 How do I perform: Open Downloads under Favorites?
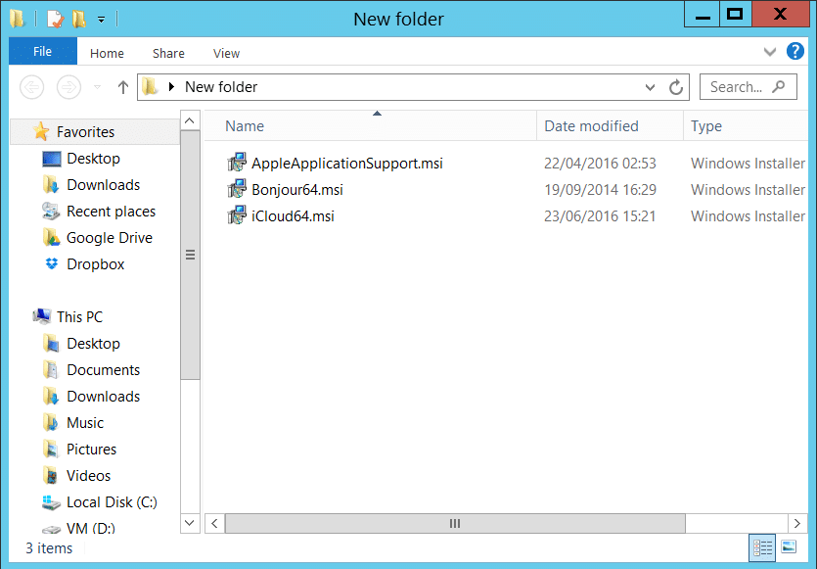coord(103,185)
